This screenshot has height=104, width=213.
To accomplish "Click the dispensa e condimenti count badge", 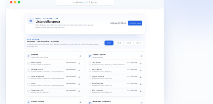I will click(x=141, y=103).
